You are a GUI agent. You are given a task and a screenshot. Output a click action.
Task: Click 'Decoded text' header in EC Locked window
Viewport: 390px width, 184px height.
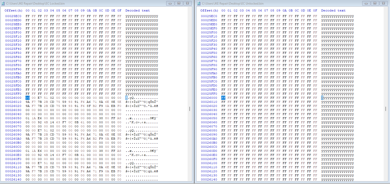point(138,10)
